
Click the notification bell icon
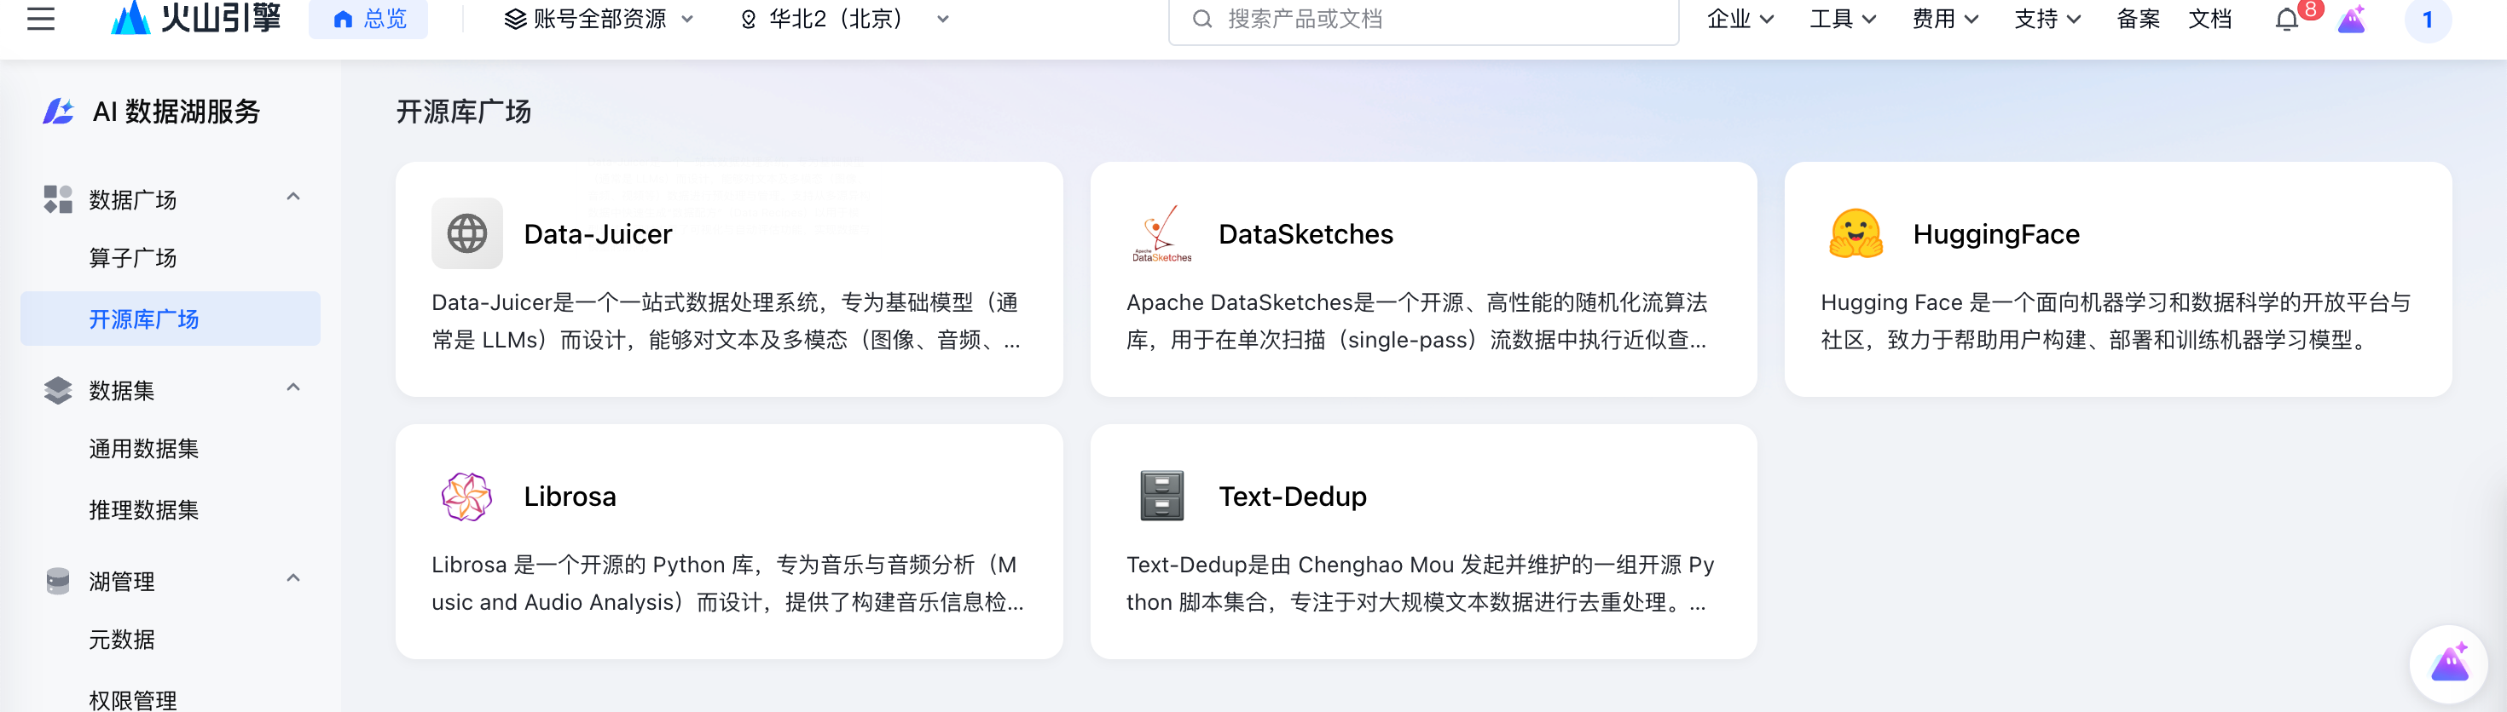[x=2286, y=20]
